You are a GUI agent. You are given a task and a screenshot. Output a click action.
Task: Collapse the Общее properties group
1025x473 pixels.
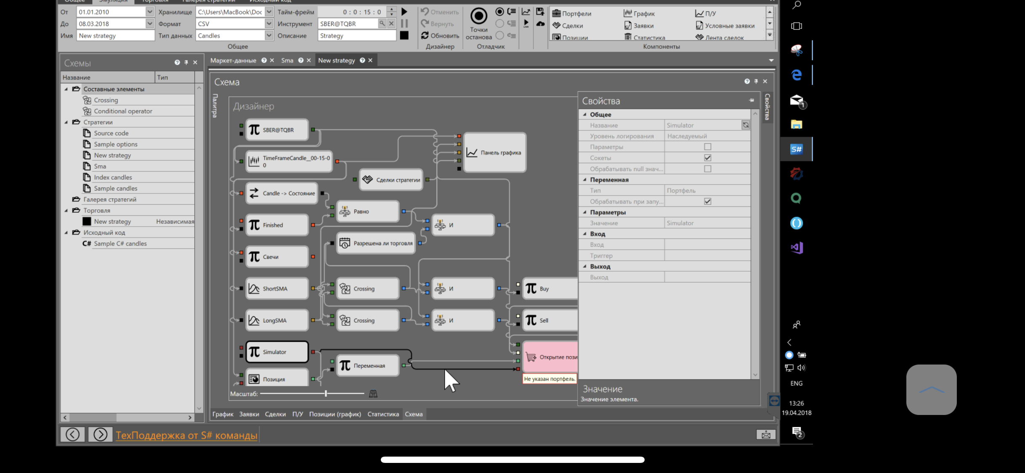pyautogui.click(x=584, y=114)
